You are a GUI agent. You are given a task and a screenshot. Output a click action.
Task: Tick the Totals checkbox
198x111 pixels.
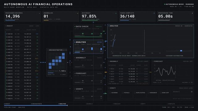123,92
